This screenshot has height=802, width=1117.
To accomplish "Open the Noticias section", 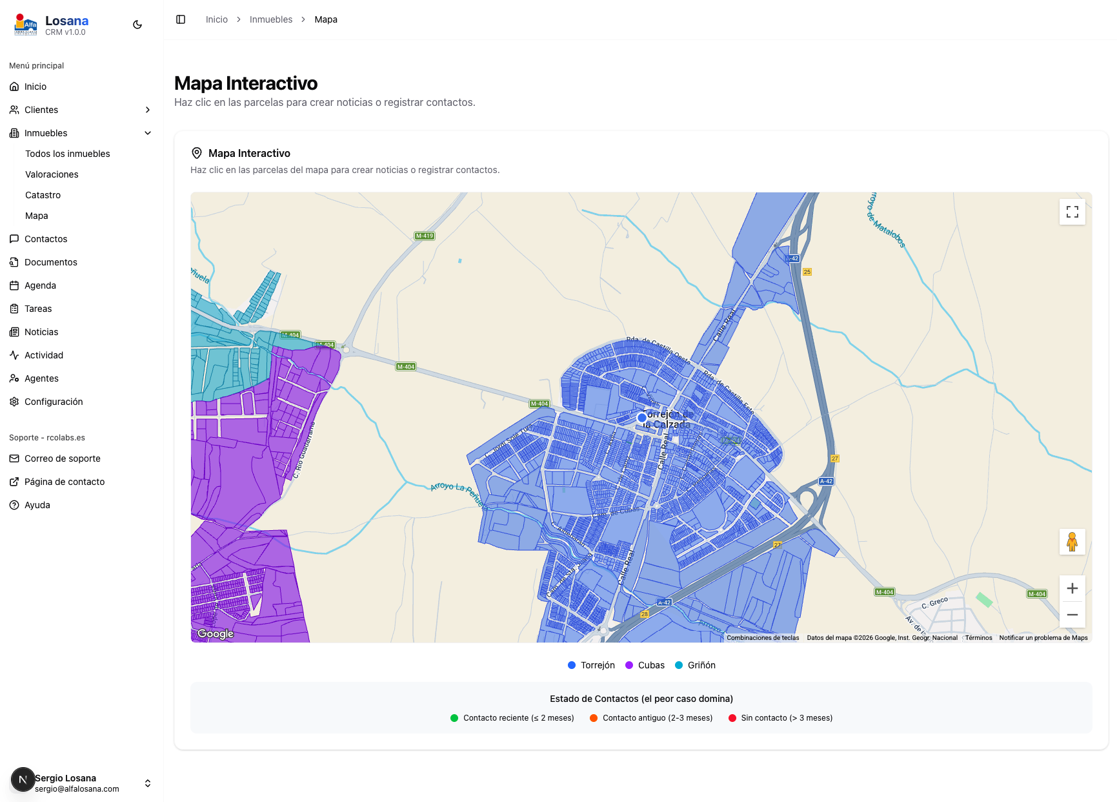I will pos(41,331).
